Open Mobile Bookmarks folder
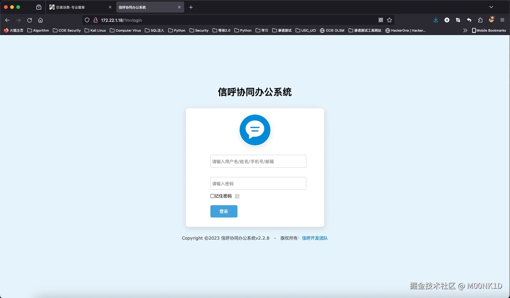The height and width of the screenshot is (298, 510). pyautogui.click(x=489, y=30)
